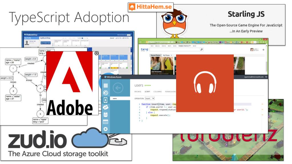Open the all items grid icon in Azure sidebar
The height and width of the screenshot is (164, 292).
coord(106,86)
